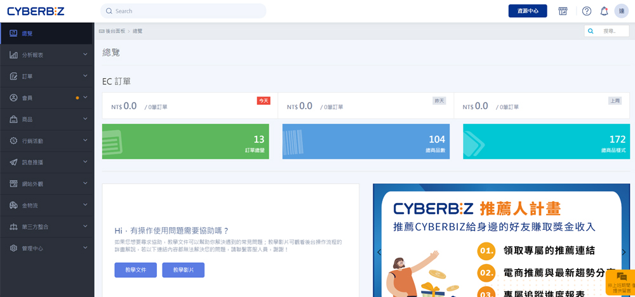Open the help question mark icon
635x297 pixels.
(586, 11)
